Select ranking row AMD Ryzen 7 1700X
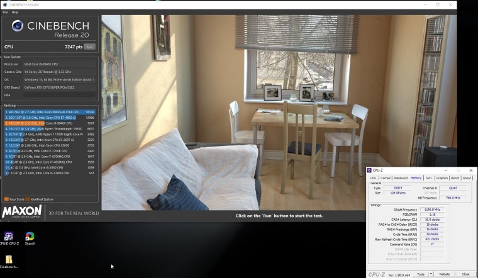Screen dimensions: 478x278 pyautogui.click(x=50, y=134)
